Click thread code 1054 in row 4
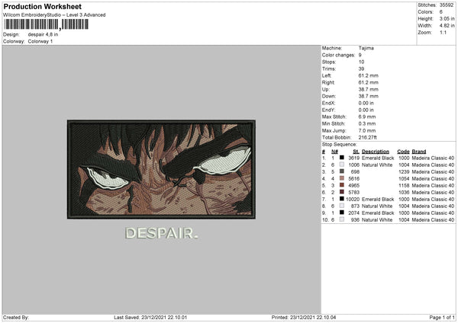 pos(405,179)
